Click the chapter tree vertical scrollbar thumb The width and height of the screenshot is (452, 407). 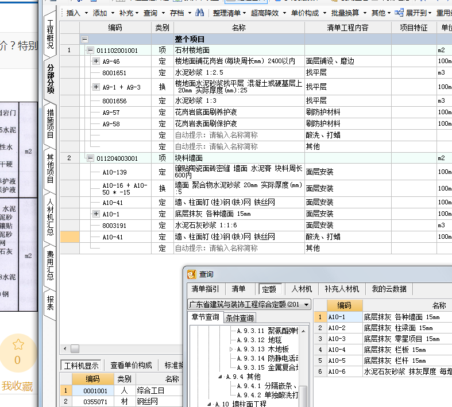pyautogui.click(x=304, y=396)
